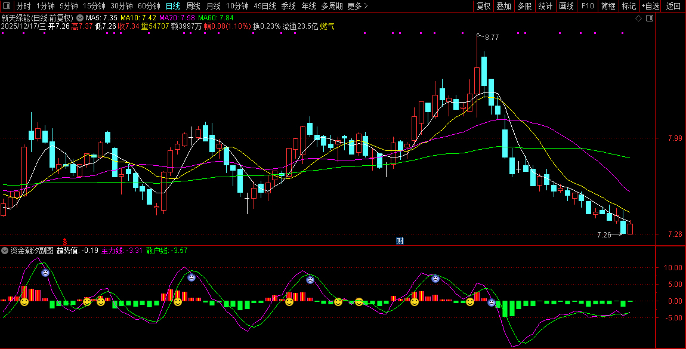The image size is (686, 349).
Task: Toggle the right side panel icon
Action: [x=650, y=18]
